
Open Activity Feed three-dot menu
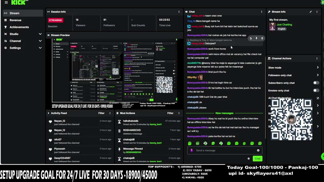click(110, 113)
